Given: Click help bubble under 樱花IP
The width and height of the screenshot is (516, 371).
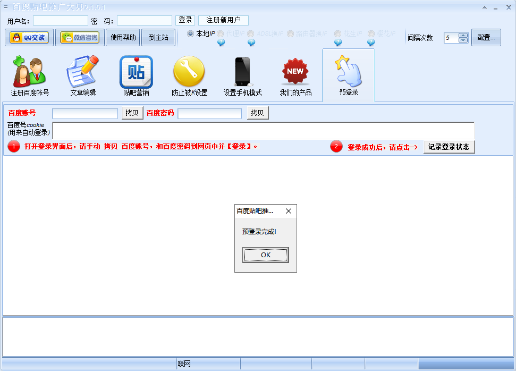Looking at the screenshot, I should pos(371,43).
